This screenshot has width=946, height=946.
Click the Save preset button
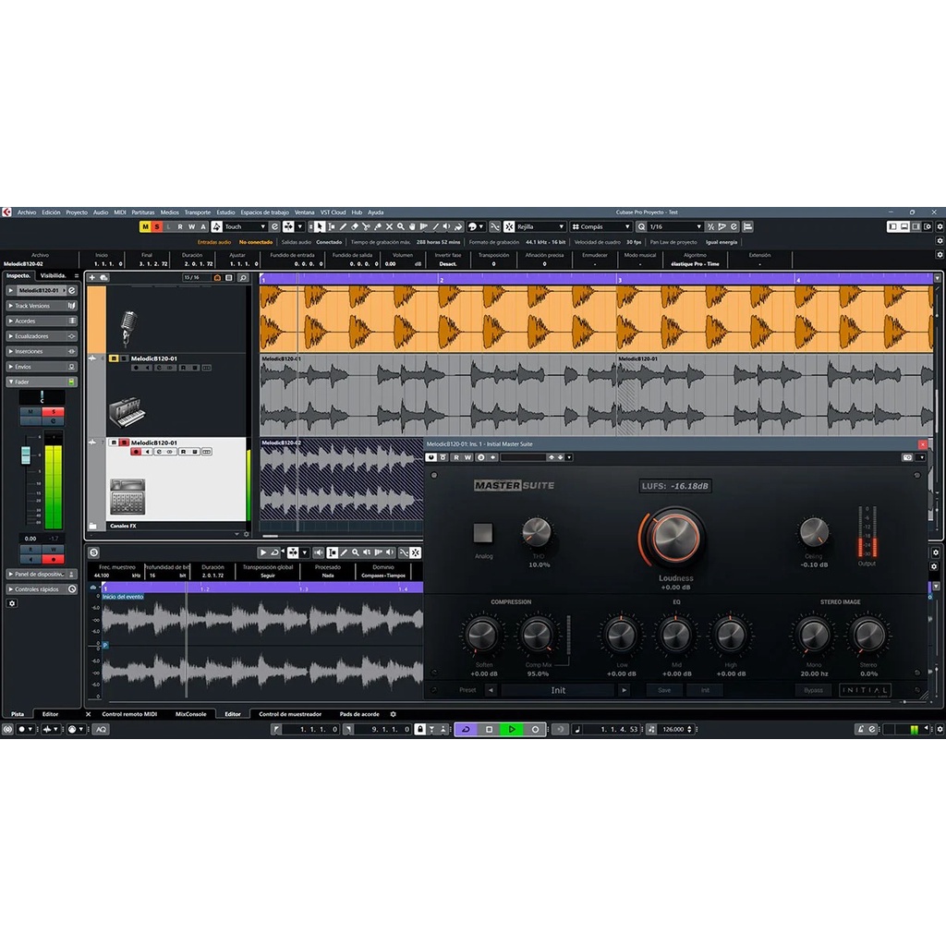point(664,690)
